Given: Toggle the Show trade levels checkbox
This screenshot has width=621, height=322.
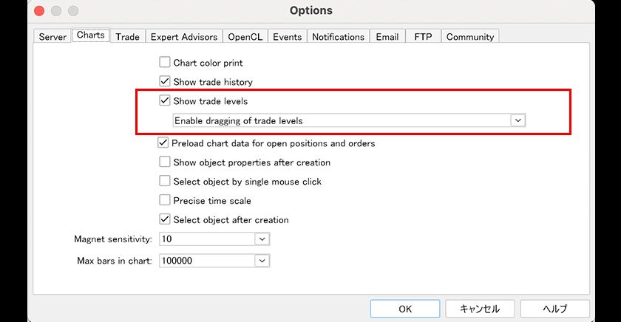Looking at the screenshot, I should 165,100.
